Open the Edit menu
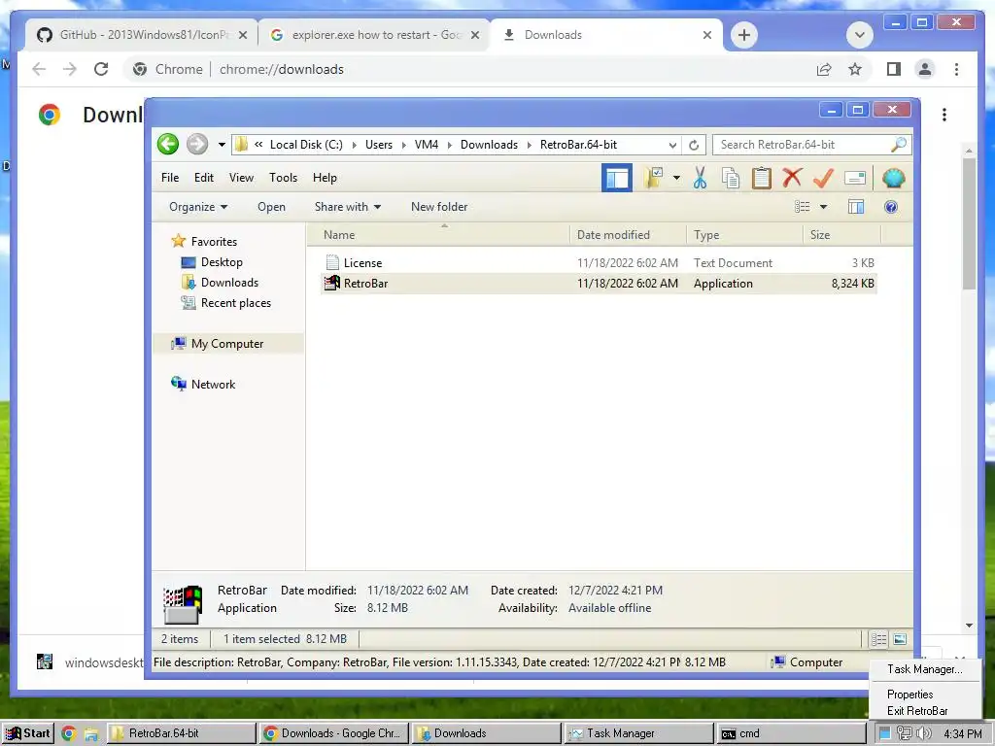This screenshot has height=746, width=995. (204, 178)
